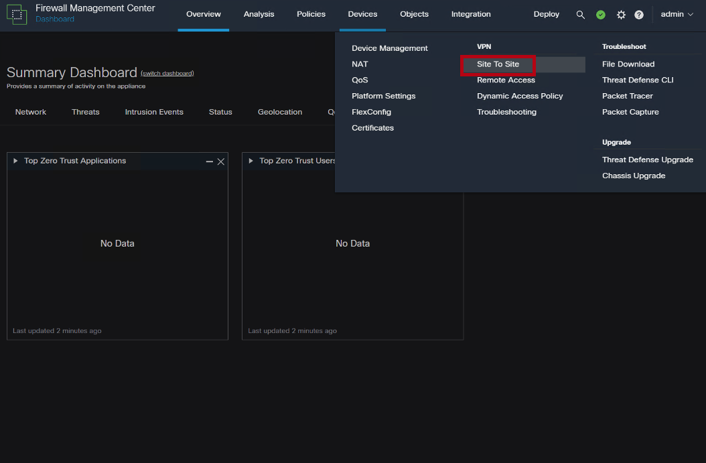Click the Devices menu

pyautogui.click(x=362, y=15)
